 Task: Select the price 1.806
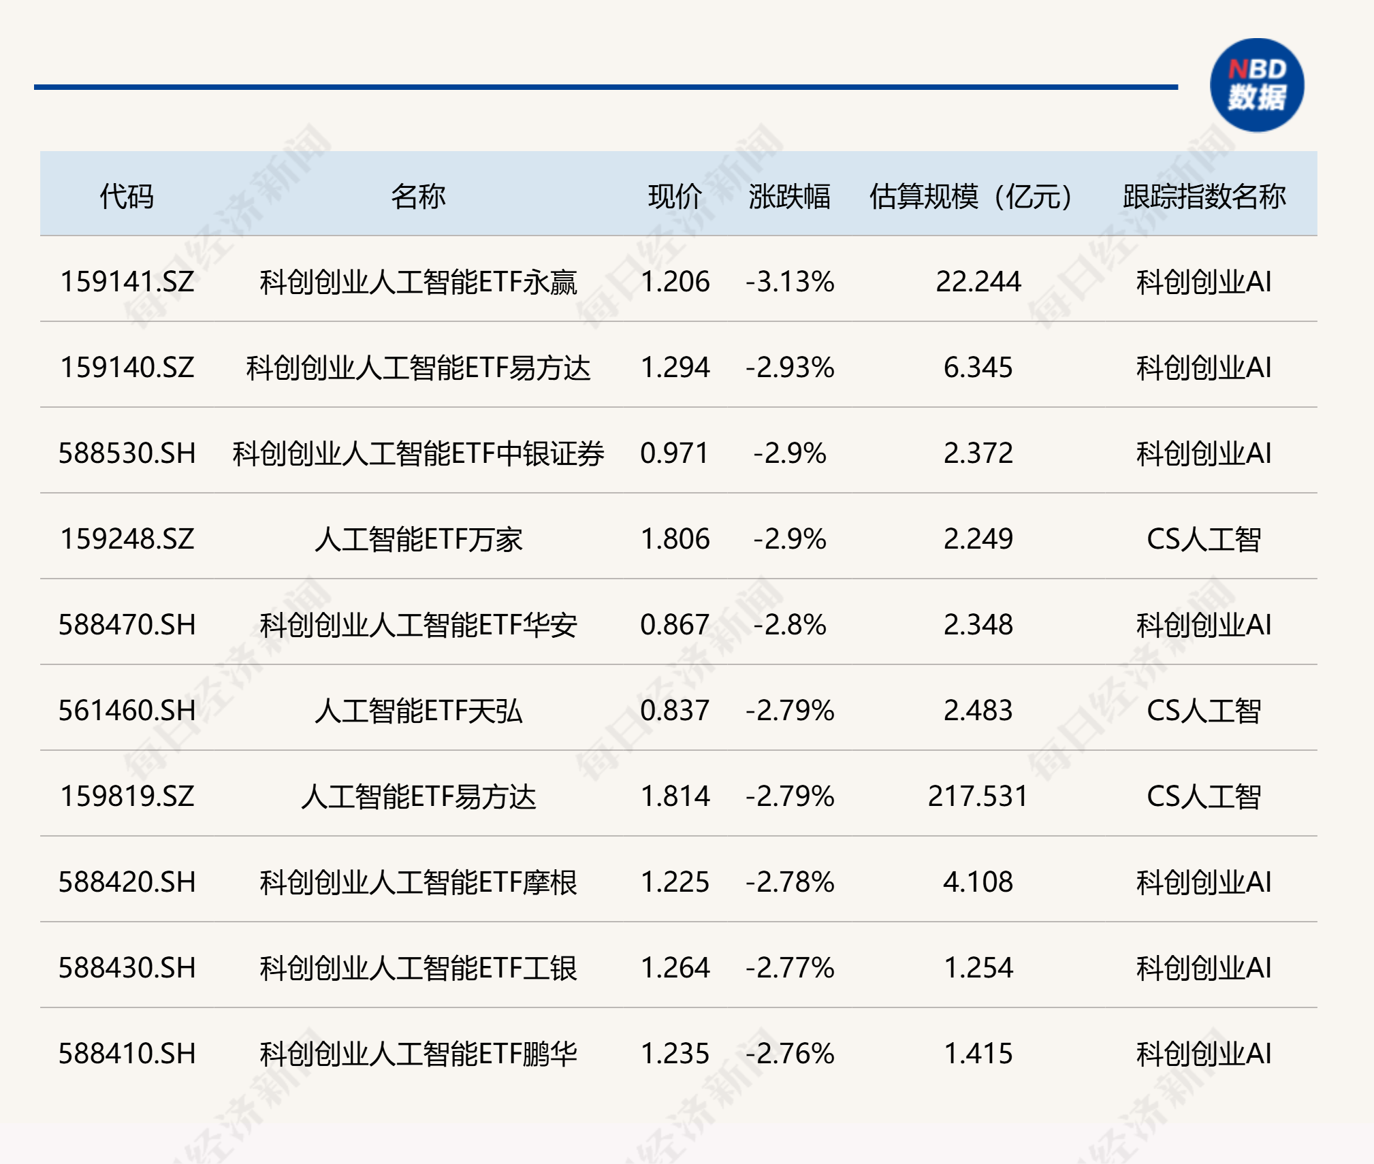(675, 539)
